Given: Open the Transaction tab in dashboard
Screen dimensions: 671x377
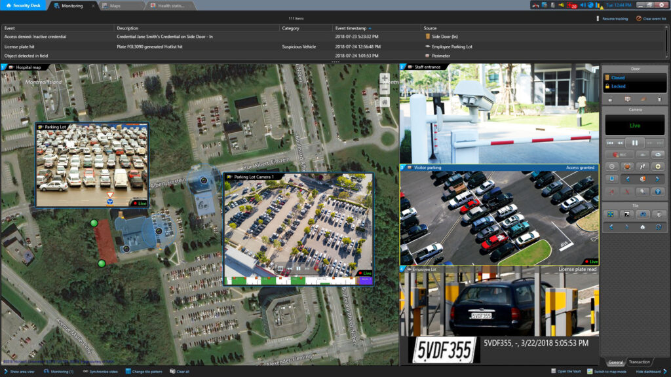Looking at the screenshot, I should click(x=640, y=362).
